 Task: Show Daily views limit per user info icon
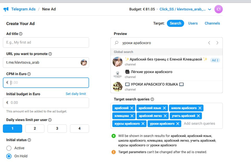coord(50,120)
